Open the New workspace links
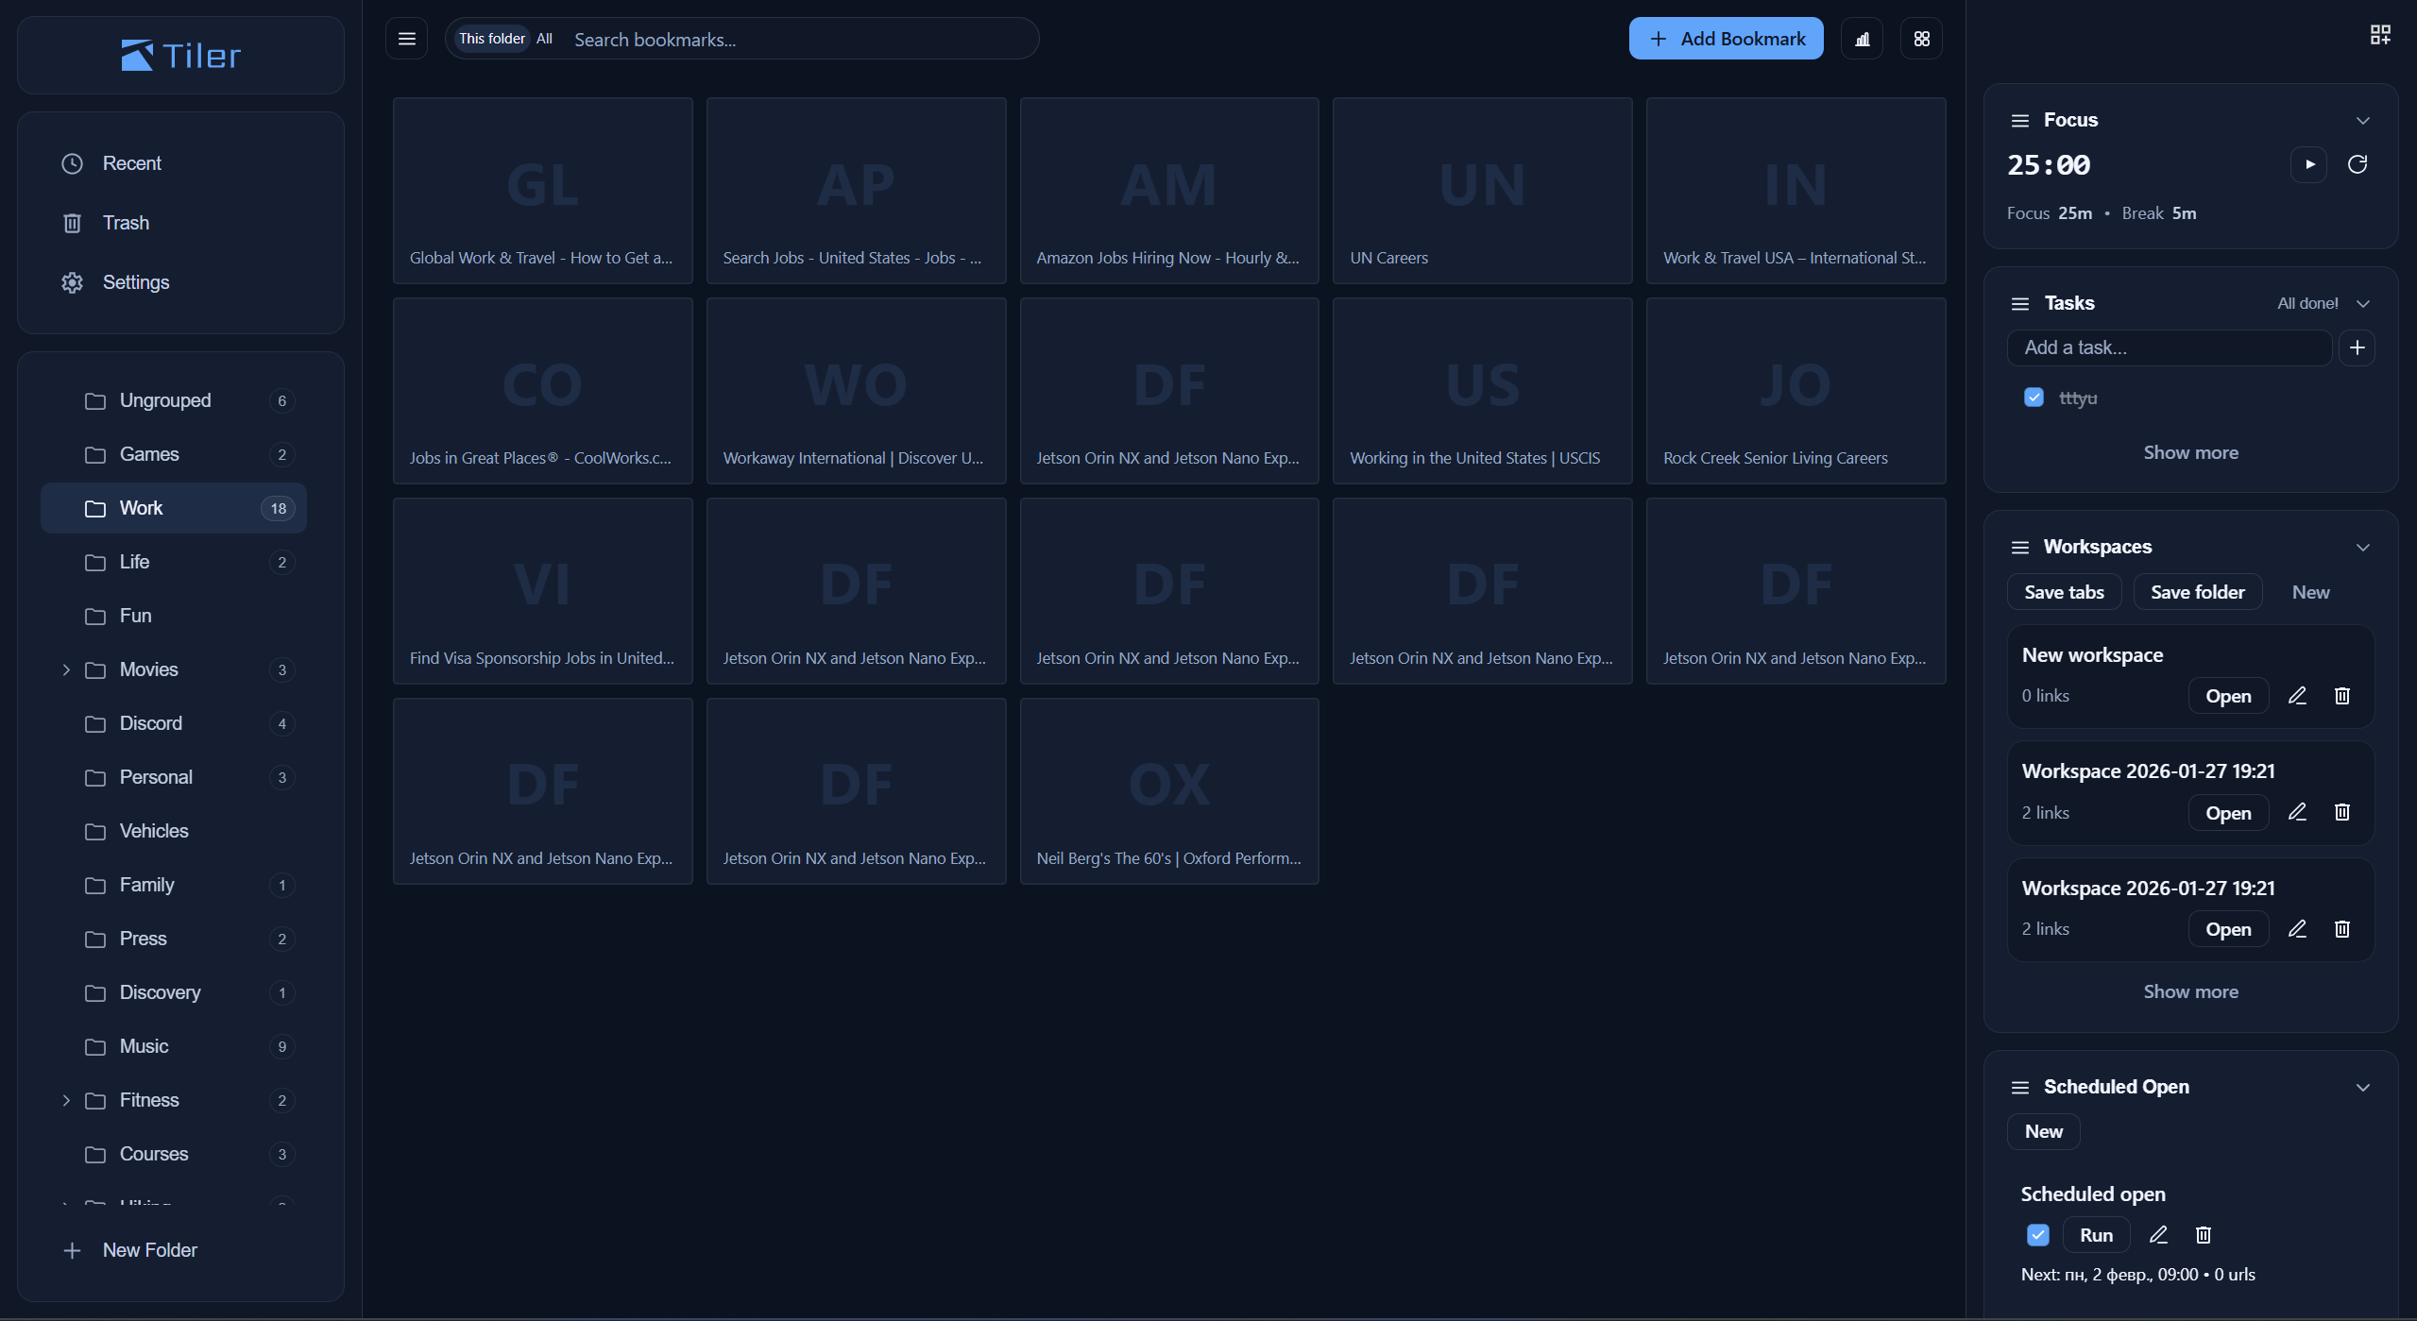The width and height of the screenshot is (2417, 1321). click(2227, 695)
